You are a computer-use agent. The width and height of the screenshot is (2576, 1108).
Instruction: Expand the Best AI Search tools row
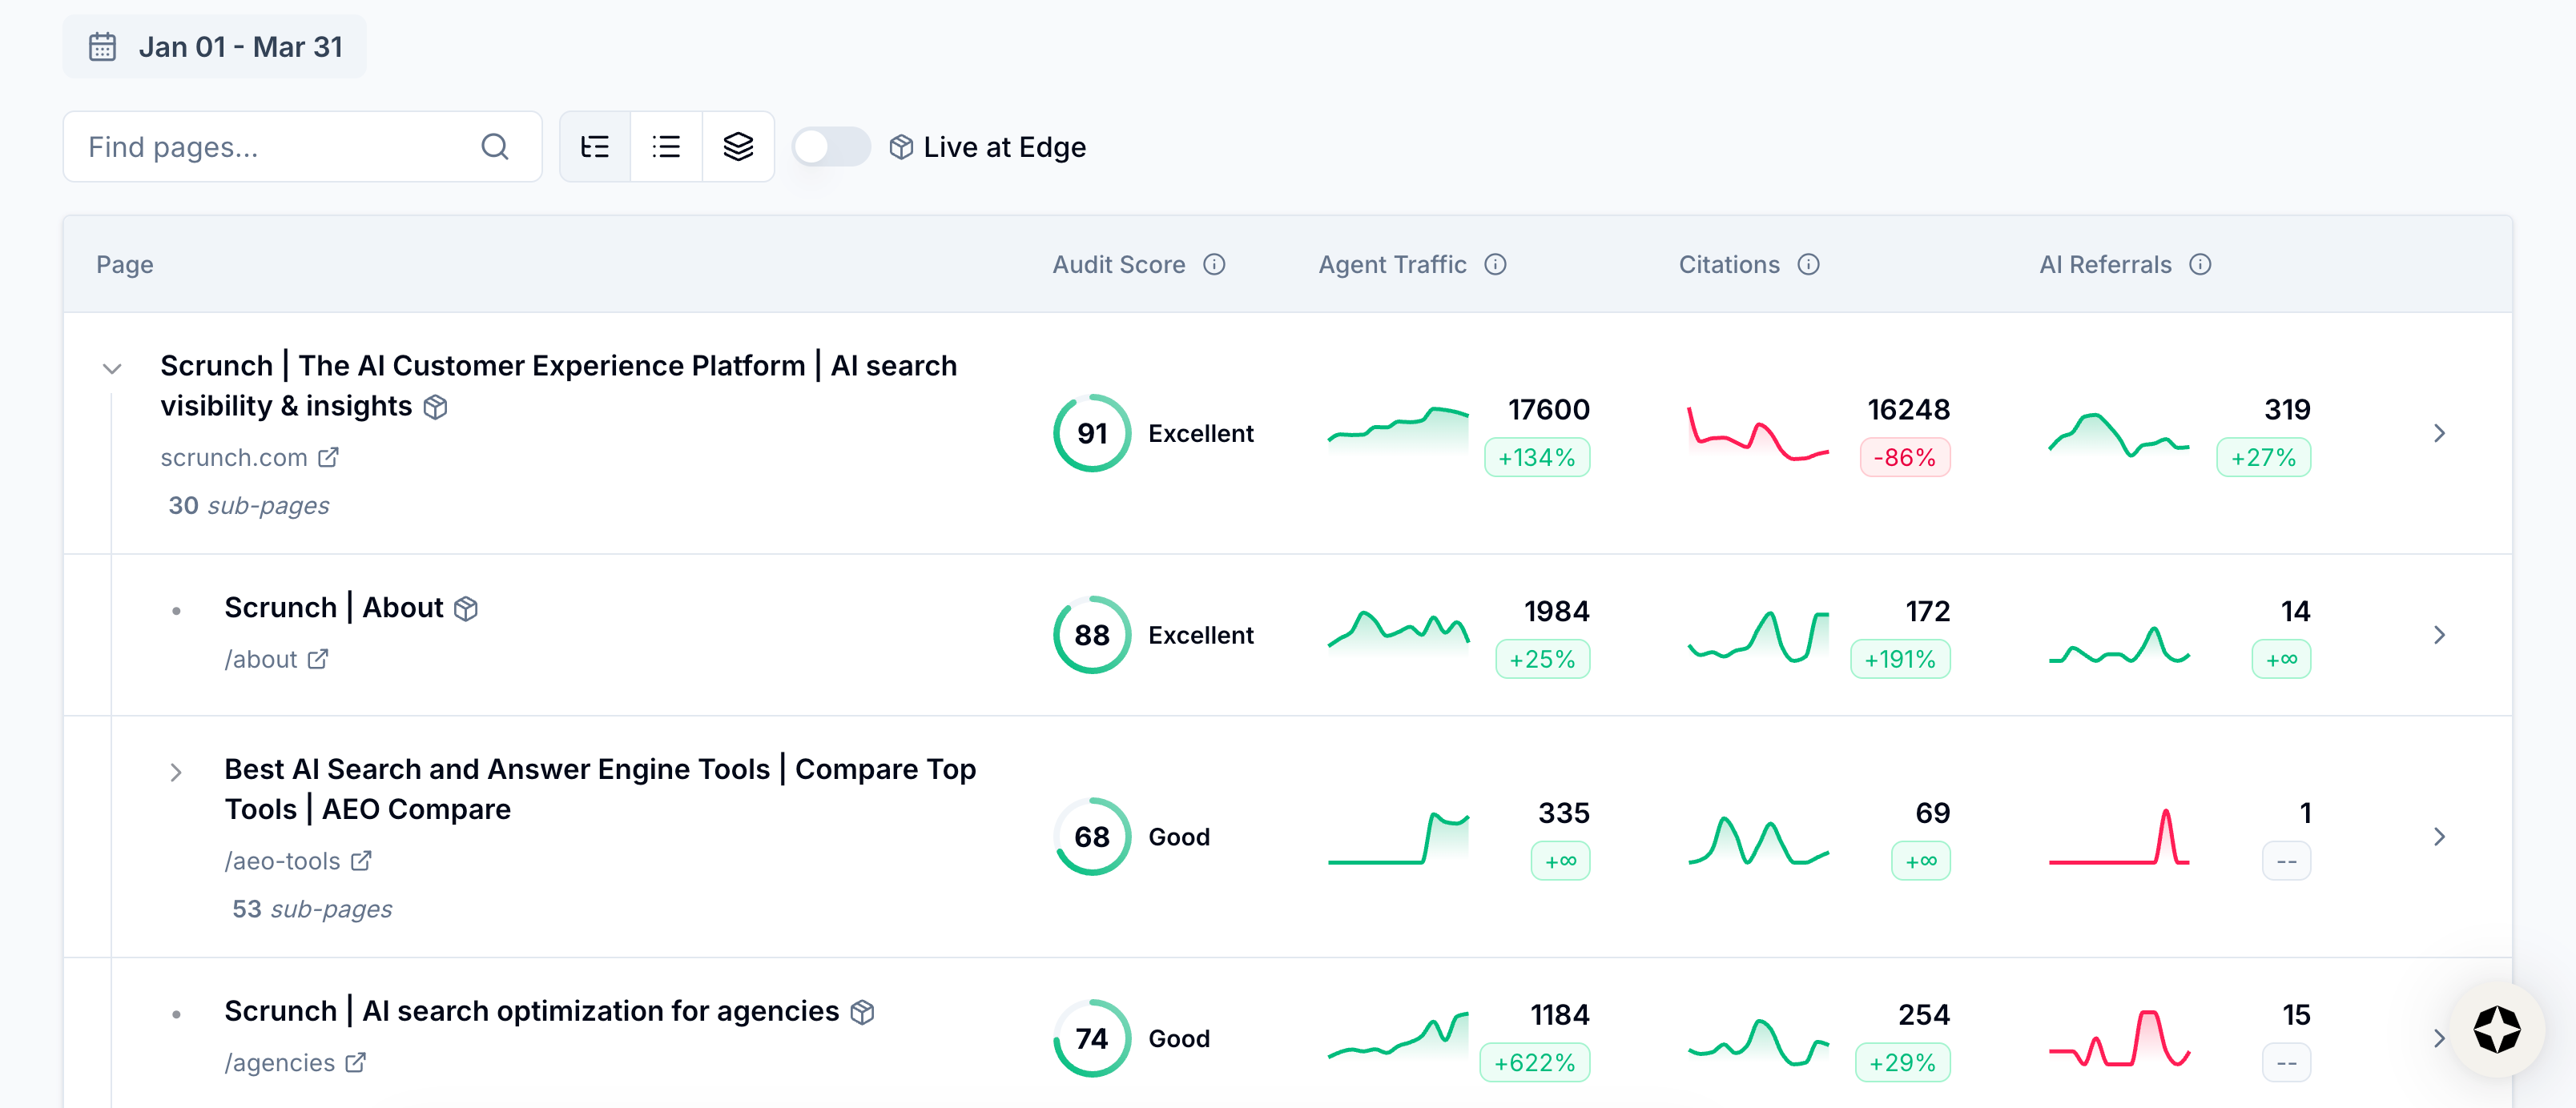(176, 773)
